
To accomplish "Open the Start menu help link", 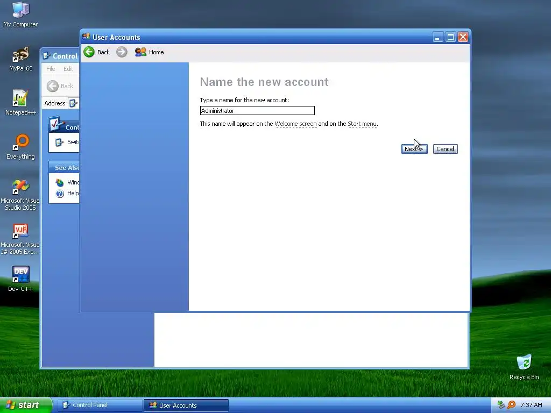I will [x=362, y=124].
